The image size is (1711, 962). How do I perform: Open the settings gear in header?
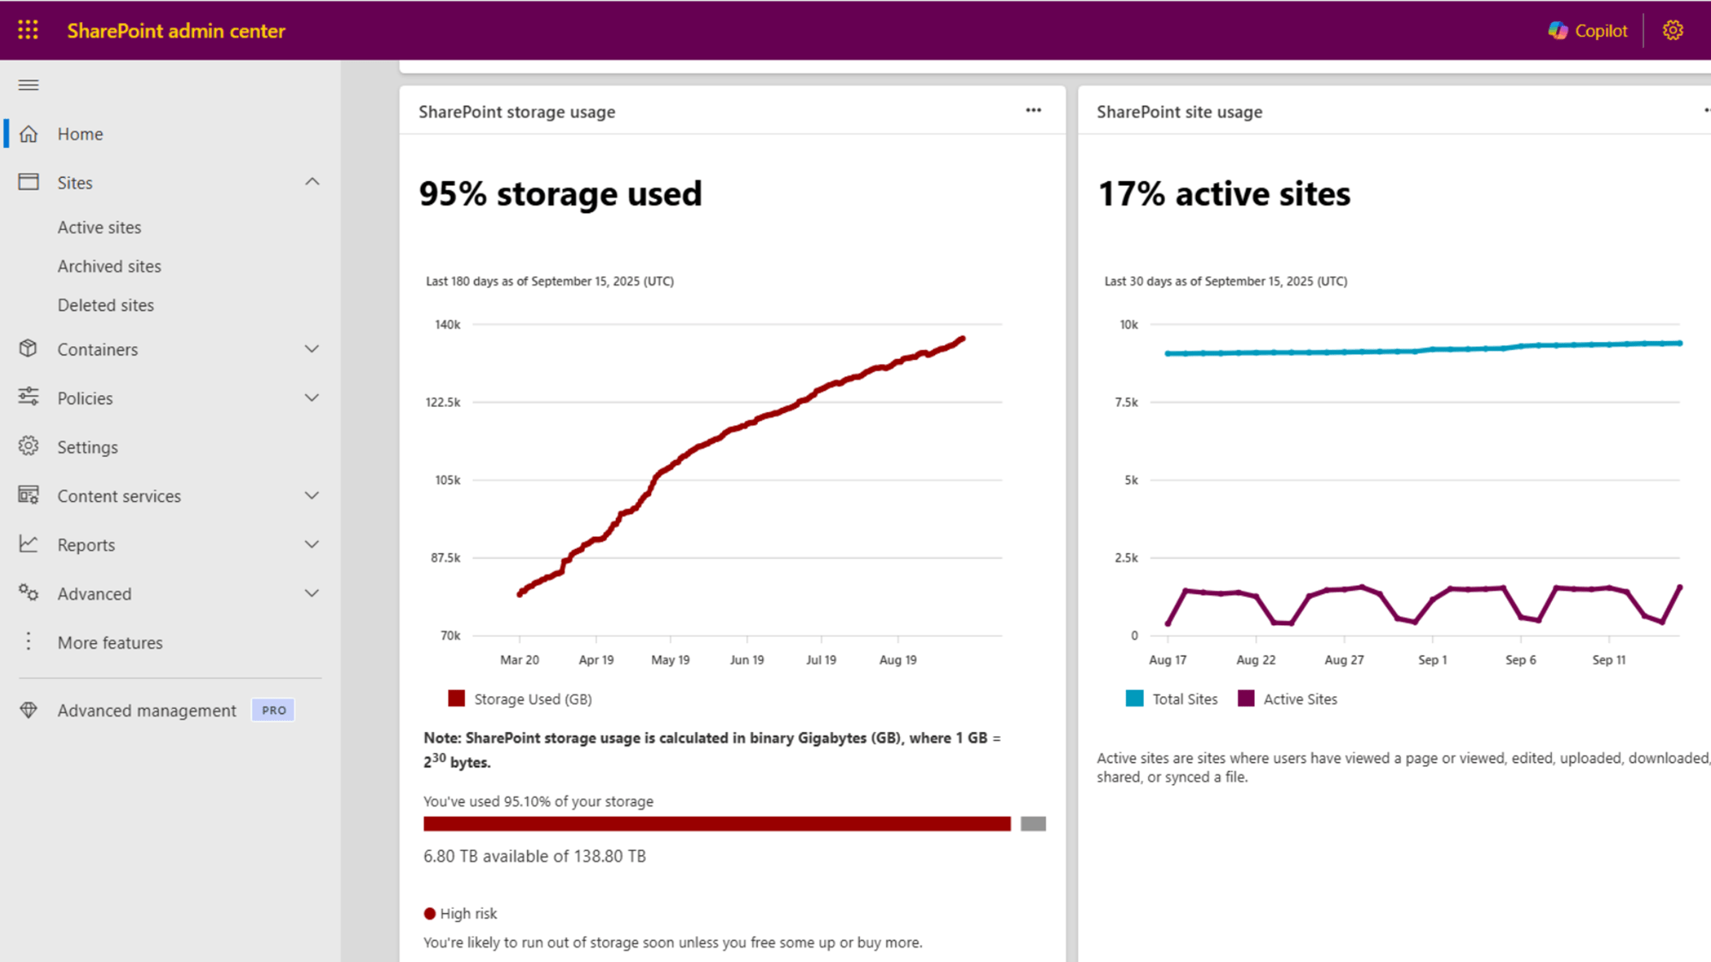coord(1673,31)
